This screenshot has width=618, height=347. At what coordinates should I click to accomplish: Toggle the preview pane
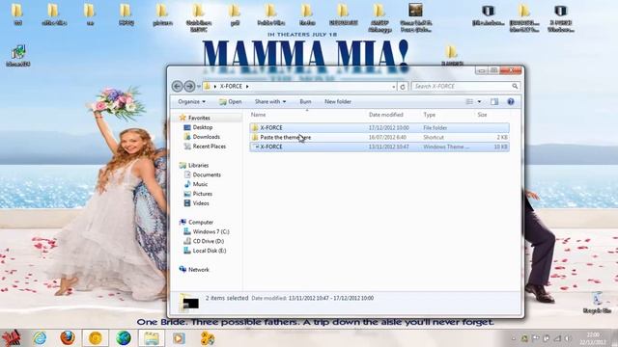(x=494, y=102)
